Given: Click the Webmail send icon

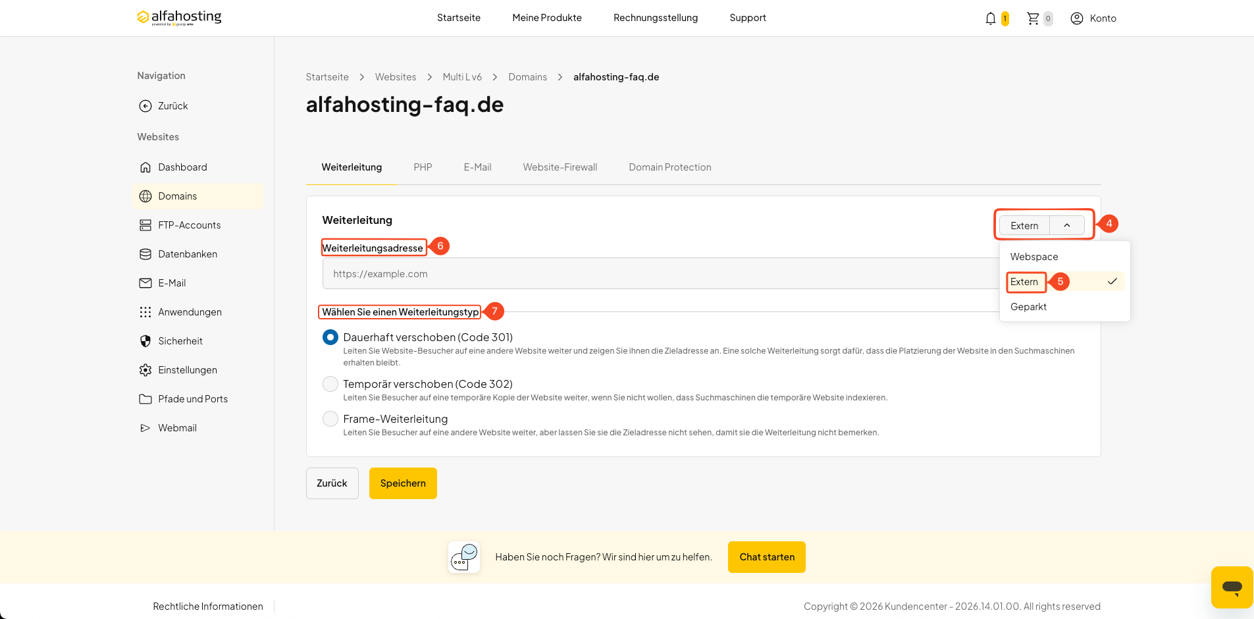Looking at the screenshot, I should [x=145, y=428].
